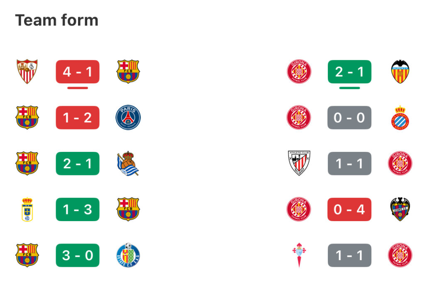Select the Real Sociedad crest
This screenshot has height=285, width=425.
128,163
